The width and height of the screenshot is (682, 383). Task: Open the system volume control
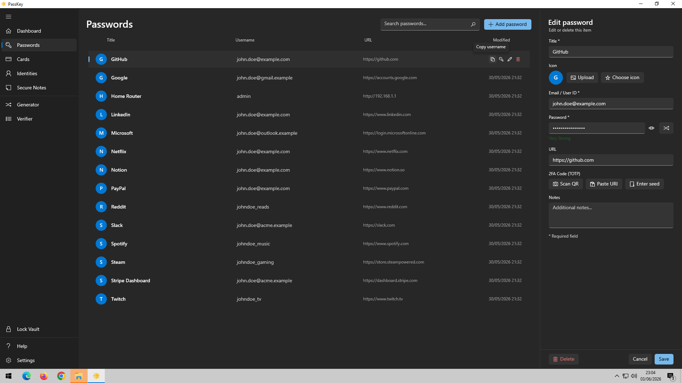pos(634,376)
